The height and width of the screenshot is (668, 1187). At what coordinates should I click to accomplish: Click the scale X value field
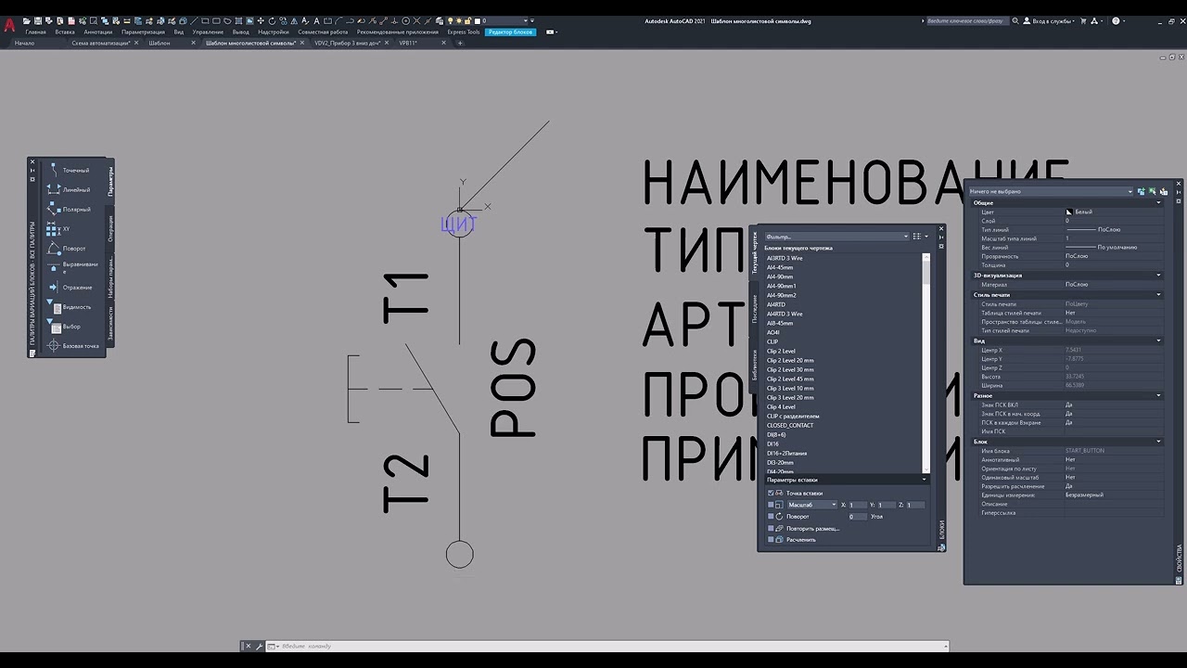pos(858,505)
